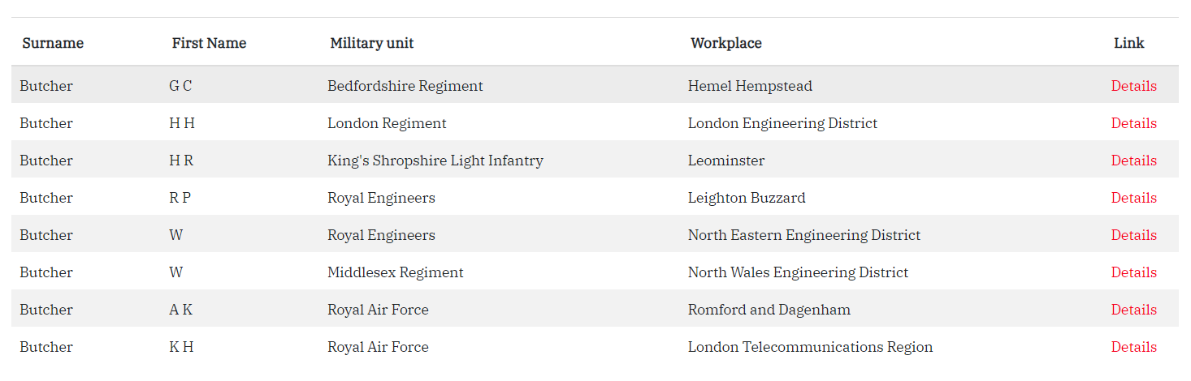Open Details for Butcher K H
The image size is (1191, 381).
[1133, 347]
